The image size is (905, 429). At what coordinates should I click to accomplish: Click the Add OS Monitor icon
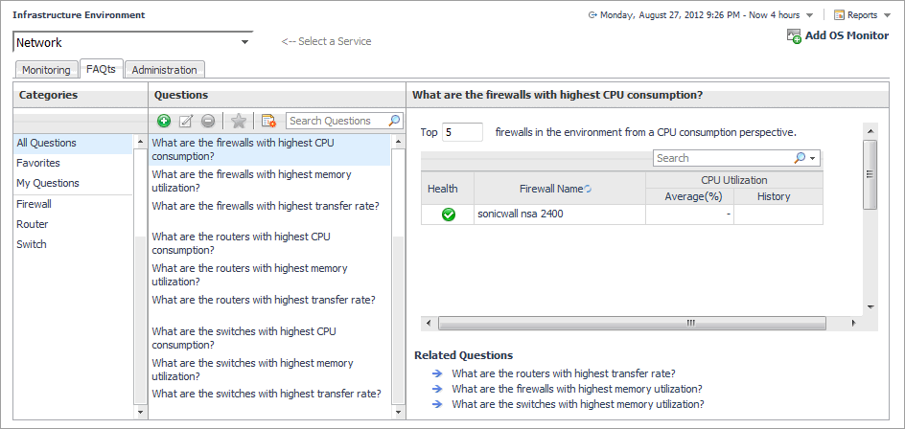(x=794, y=35)
